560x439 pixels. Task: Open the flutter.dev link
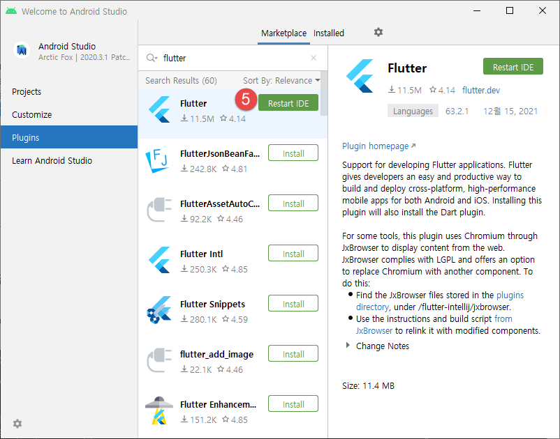point(480,90)
